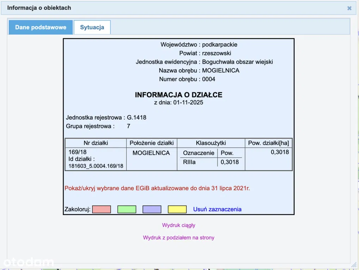Click MOGIELNICA in the Położenie działki column
This screenshot has width=359, height=270.
(151, 153)
